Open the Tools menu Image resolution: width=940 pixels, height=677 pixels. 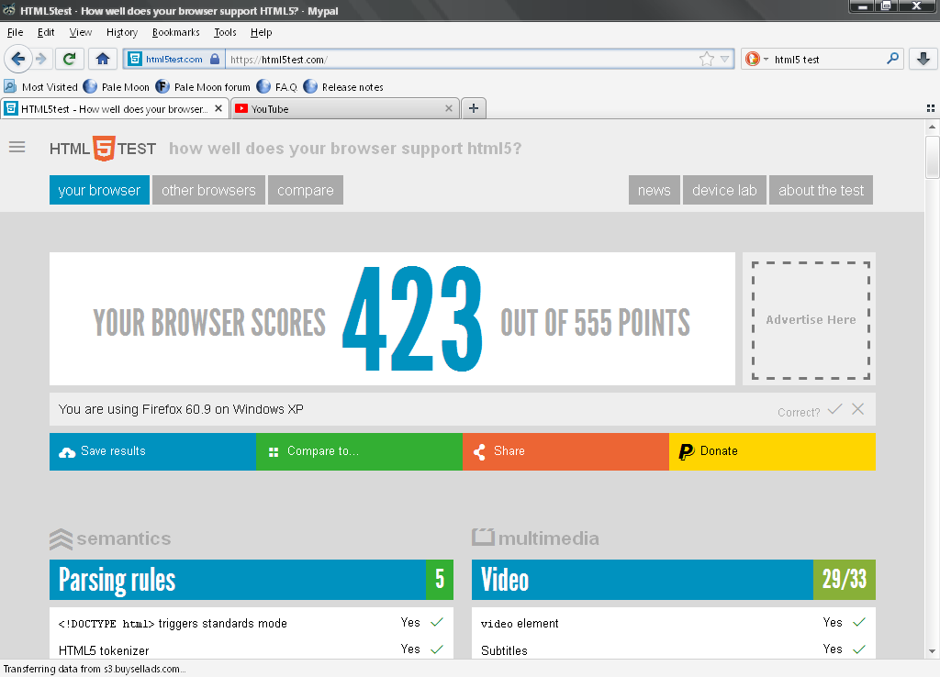click(x=224, y=32)
